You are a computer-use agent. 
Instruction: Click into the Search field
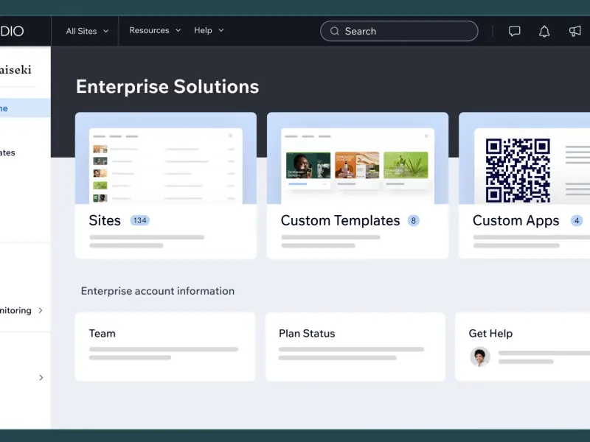point(399,31)
